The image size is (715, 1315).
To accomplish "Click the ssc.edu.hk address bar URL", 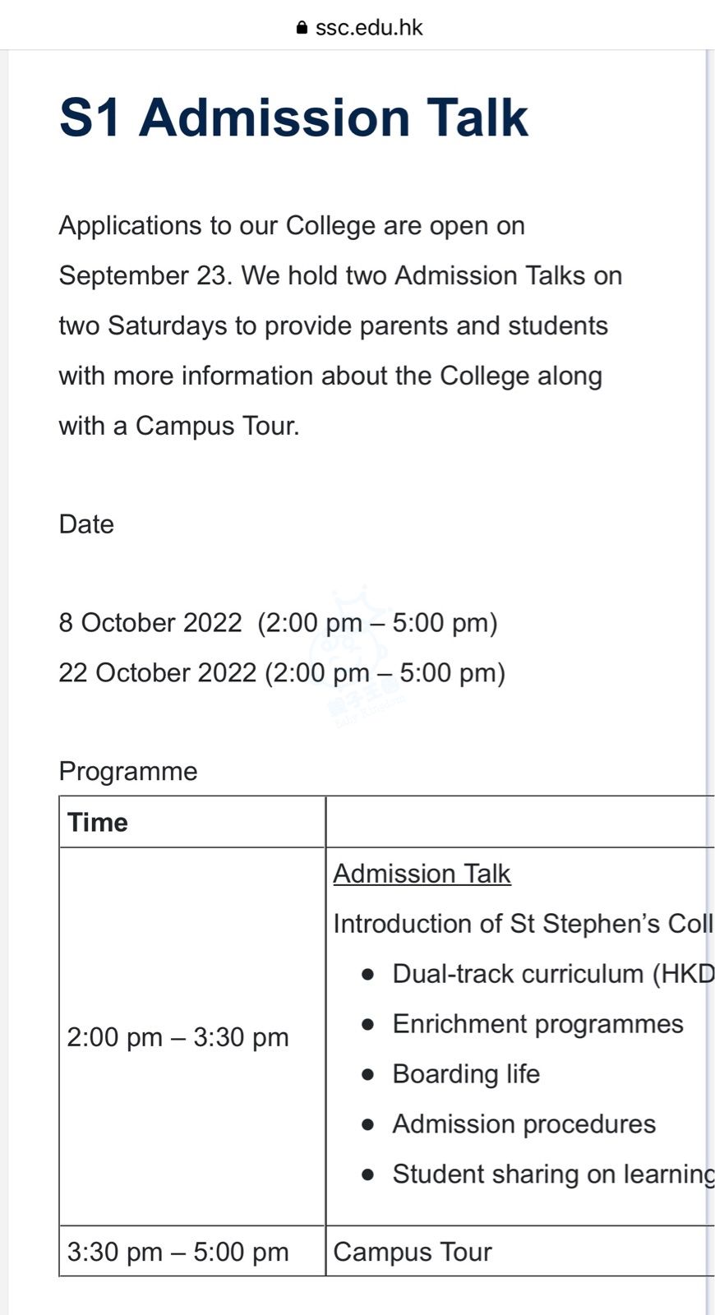I will pos(369,28).
